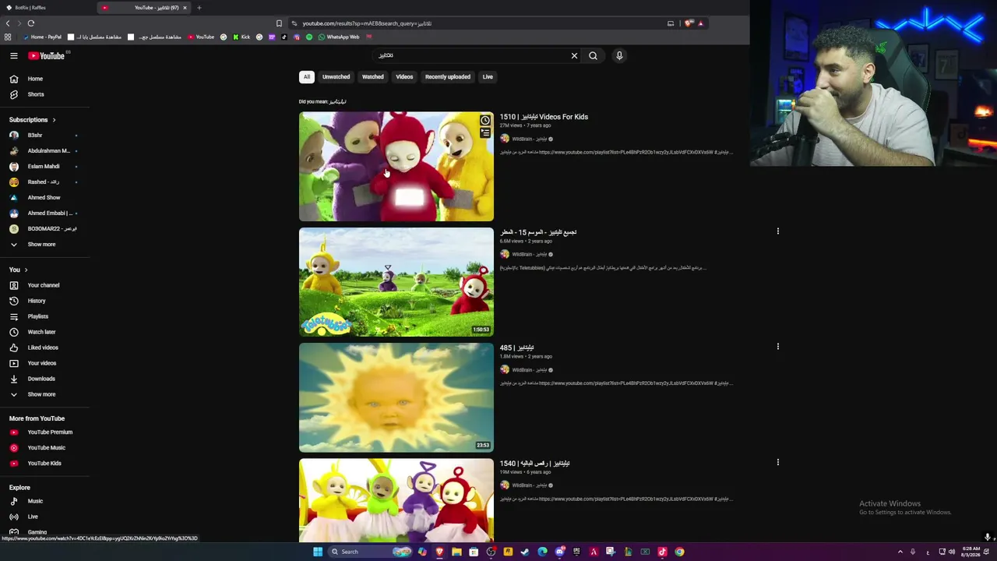Click the 'Did you mean' suggestion
The height and width of the screenshot is (561, 997).
pos(337,101)
